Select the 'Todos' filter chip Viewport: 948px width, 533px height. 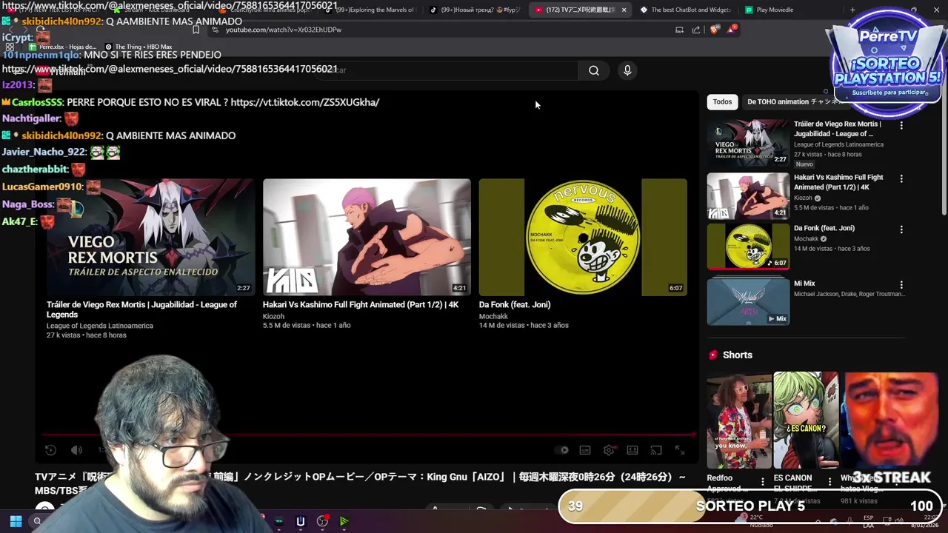[722, 101]
